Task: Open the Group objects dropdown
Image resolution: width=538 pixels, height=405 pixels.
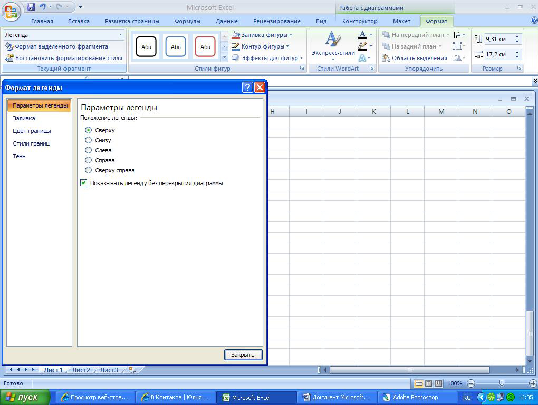Action: (459, 46)
